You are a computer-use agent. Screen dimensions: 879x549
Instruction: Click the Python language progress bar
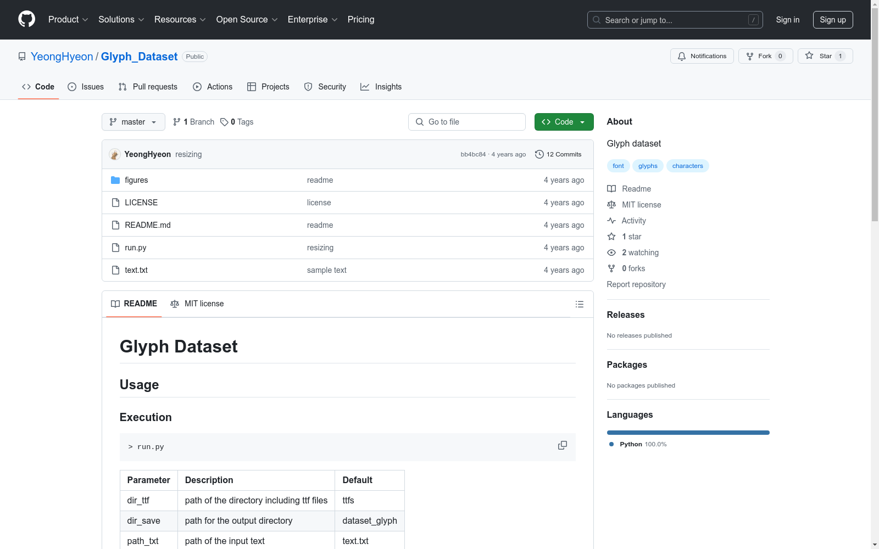(x=688, y=433)
